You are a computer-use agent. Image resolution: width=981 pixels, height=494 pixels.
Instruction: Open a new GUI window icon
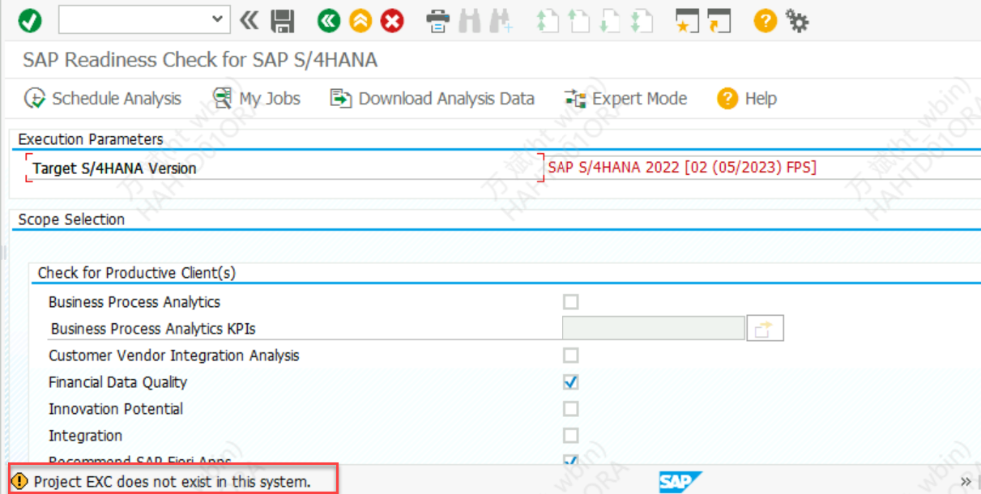(x=687, y=20)
